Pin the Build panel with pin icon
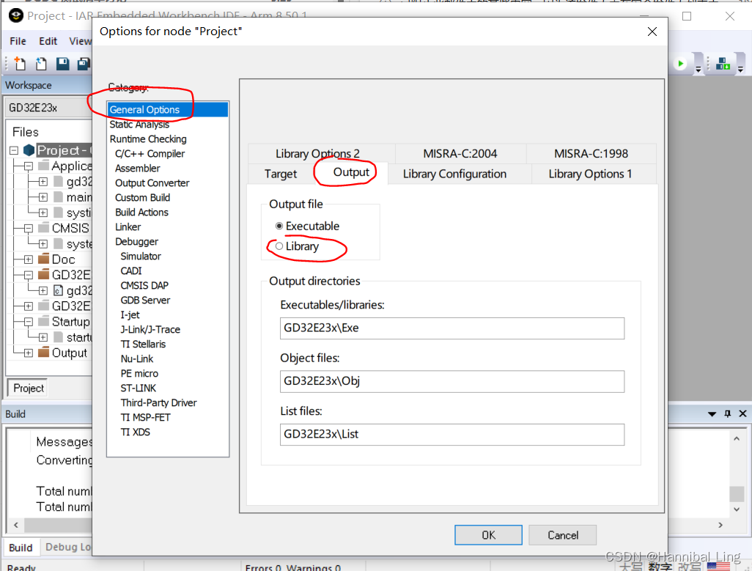Viewport: 752px width, 571px height. [728, 413]
